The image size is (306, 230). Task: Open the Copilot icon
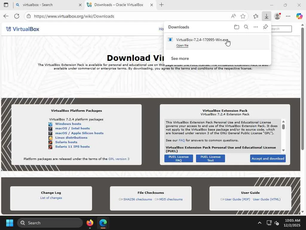click(299, 16)
